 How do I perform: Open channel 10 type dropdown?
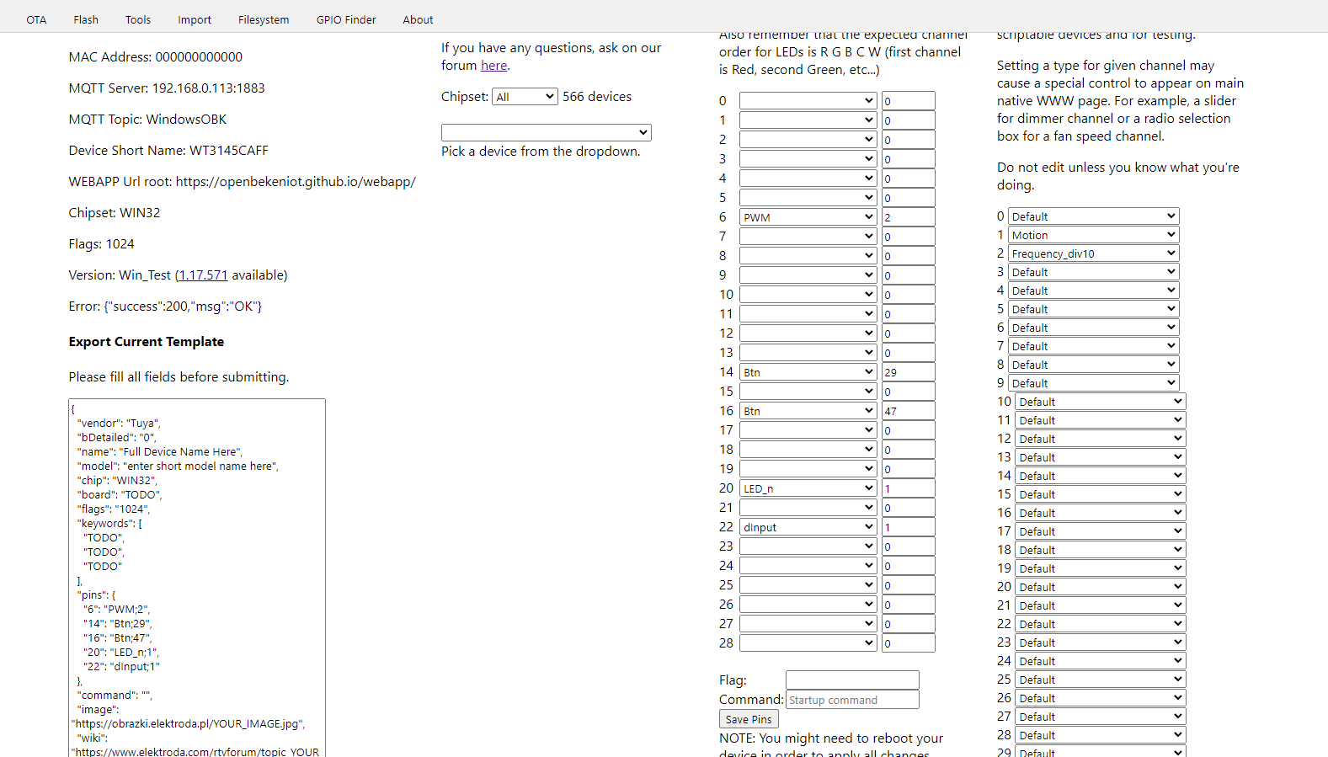tap(1101, 402)
